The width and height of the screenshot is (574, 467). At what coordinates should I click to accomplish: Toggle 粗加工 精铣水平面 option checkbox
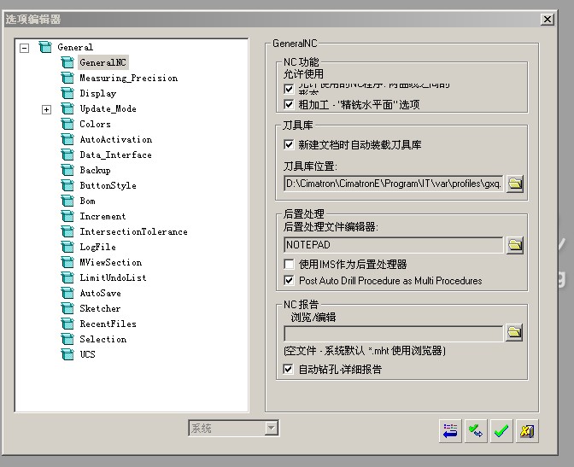coord(289,105)
